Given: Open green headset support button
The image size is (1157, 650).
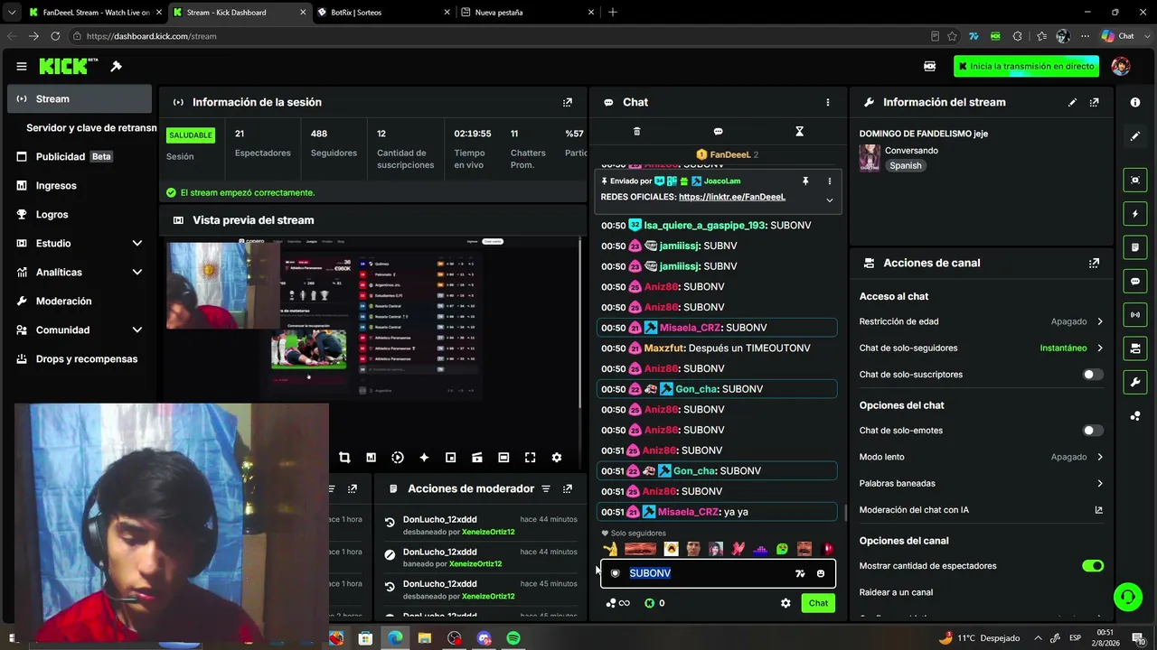Looking at the screenshot, I should point(1127,596).
